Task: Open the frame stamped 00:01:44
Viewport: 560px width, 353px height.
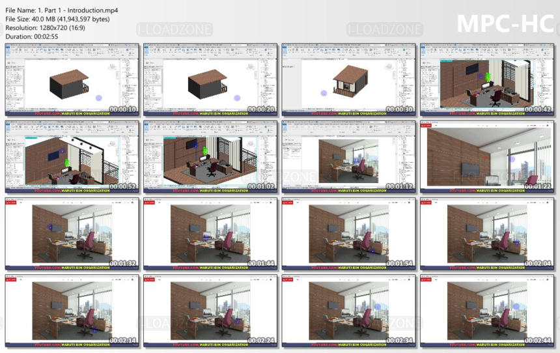Action: (x=210, y=234)
